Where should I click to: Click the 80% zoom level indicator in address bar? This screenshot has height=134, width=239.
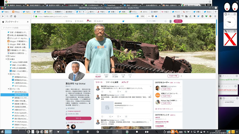pos(142,16)
